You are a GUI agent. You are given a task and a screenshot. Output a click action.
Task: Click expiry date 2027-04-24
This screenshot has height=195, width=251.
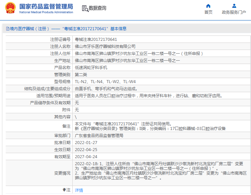point(86,156)
